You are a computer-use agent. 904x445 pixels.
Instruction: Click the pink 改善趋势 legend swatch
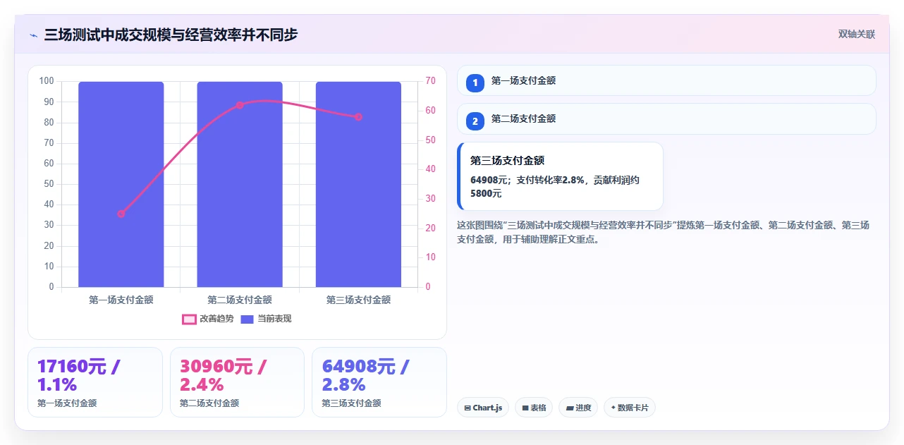click(188, 319)
